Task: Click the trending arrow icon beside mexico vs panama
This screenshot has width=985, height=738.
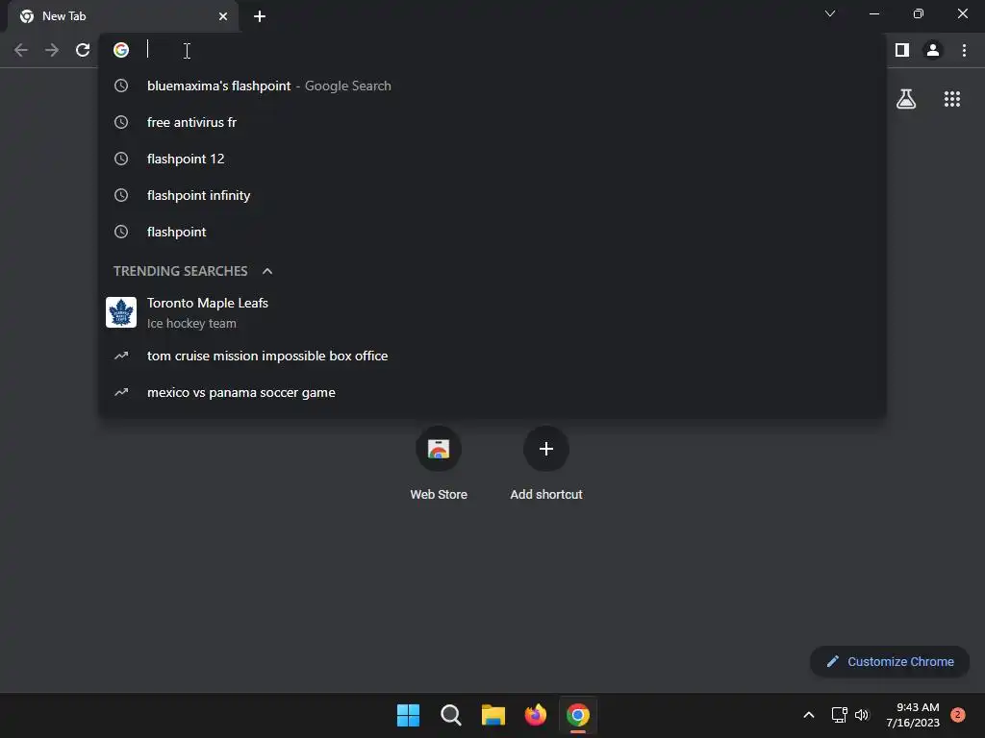Action: click(x=121, y=392)
